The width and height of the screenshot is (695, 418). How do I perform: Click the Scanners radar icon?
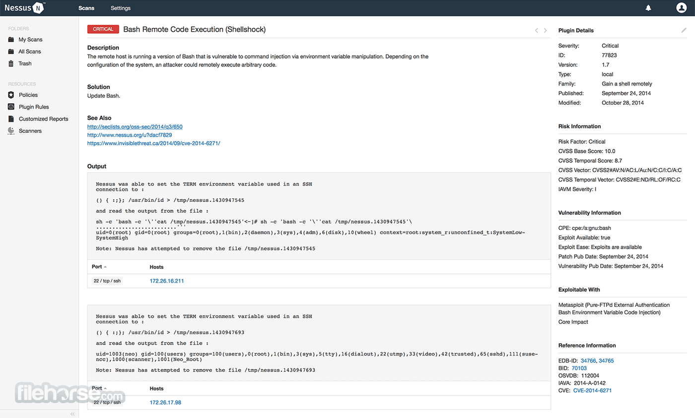click(x=11, y=131)
